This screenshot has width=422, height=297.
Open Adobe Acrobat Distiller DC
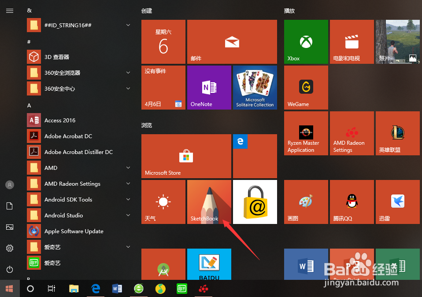tap(79, 152)
